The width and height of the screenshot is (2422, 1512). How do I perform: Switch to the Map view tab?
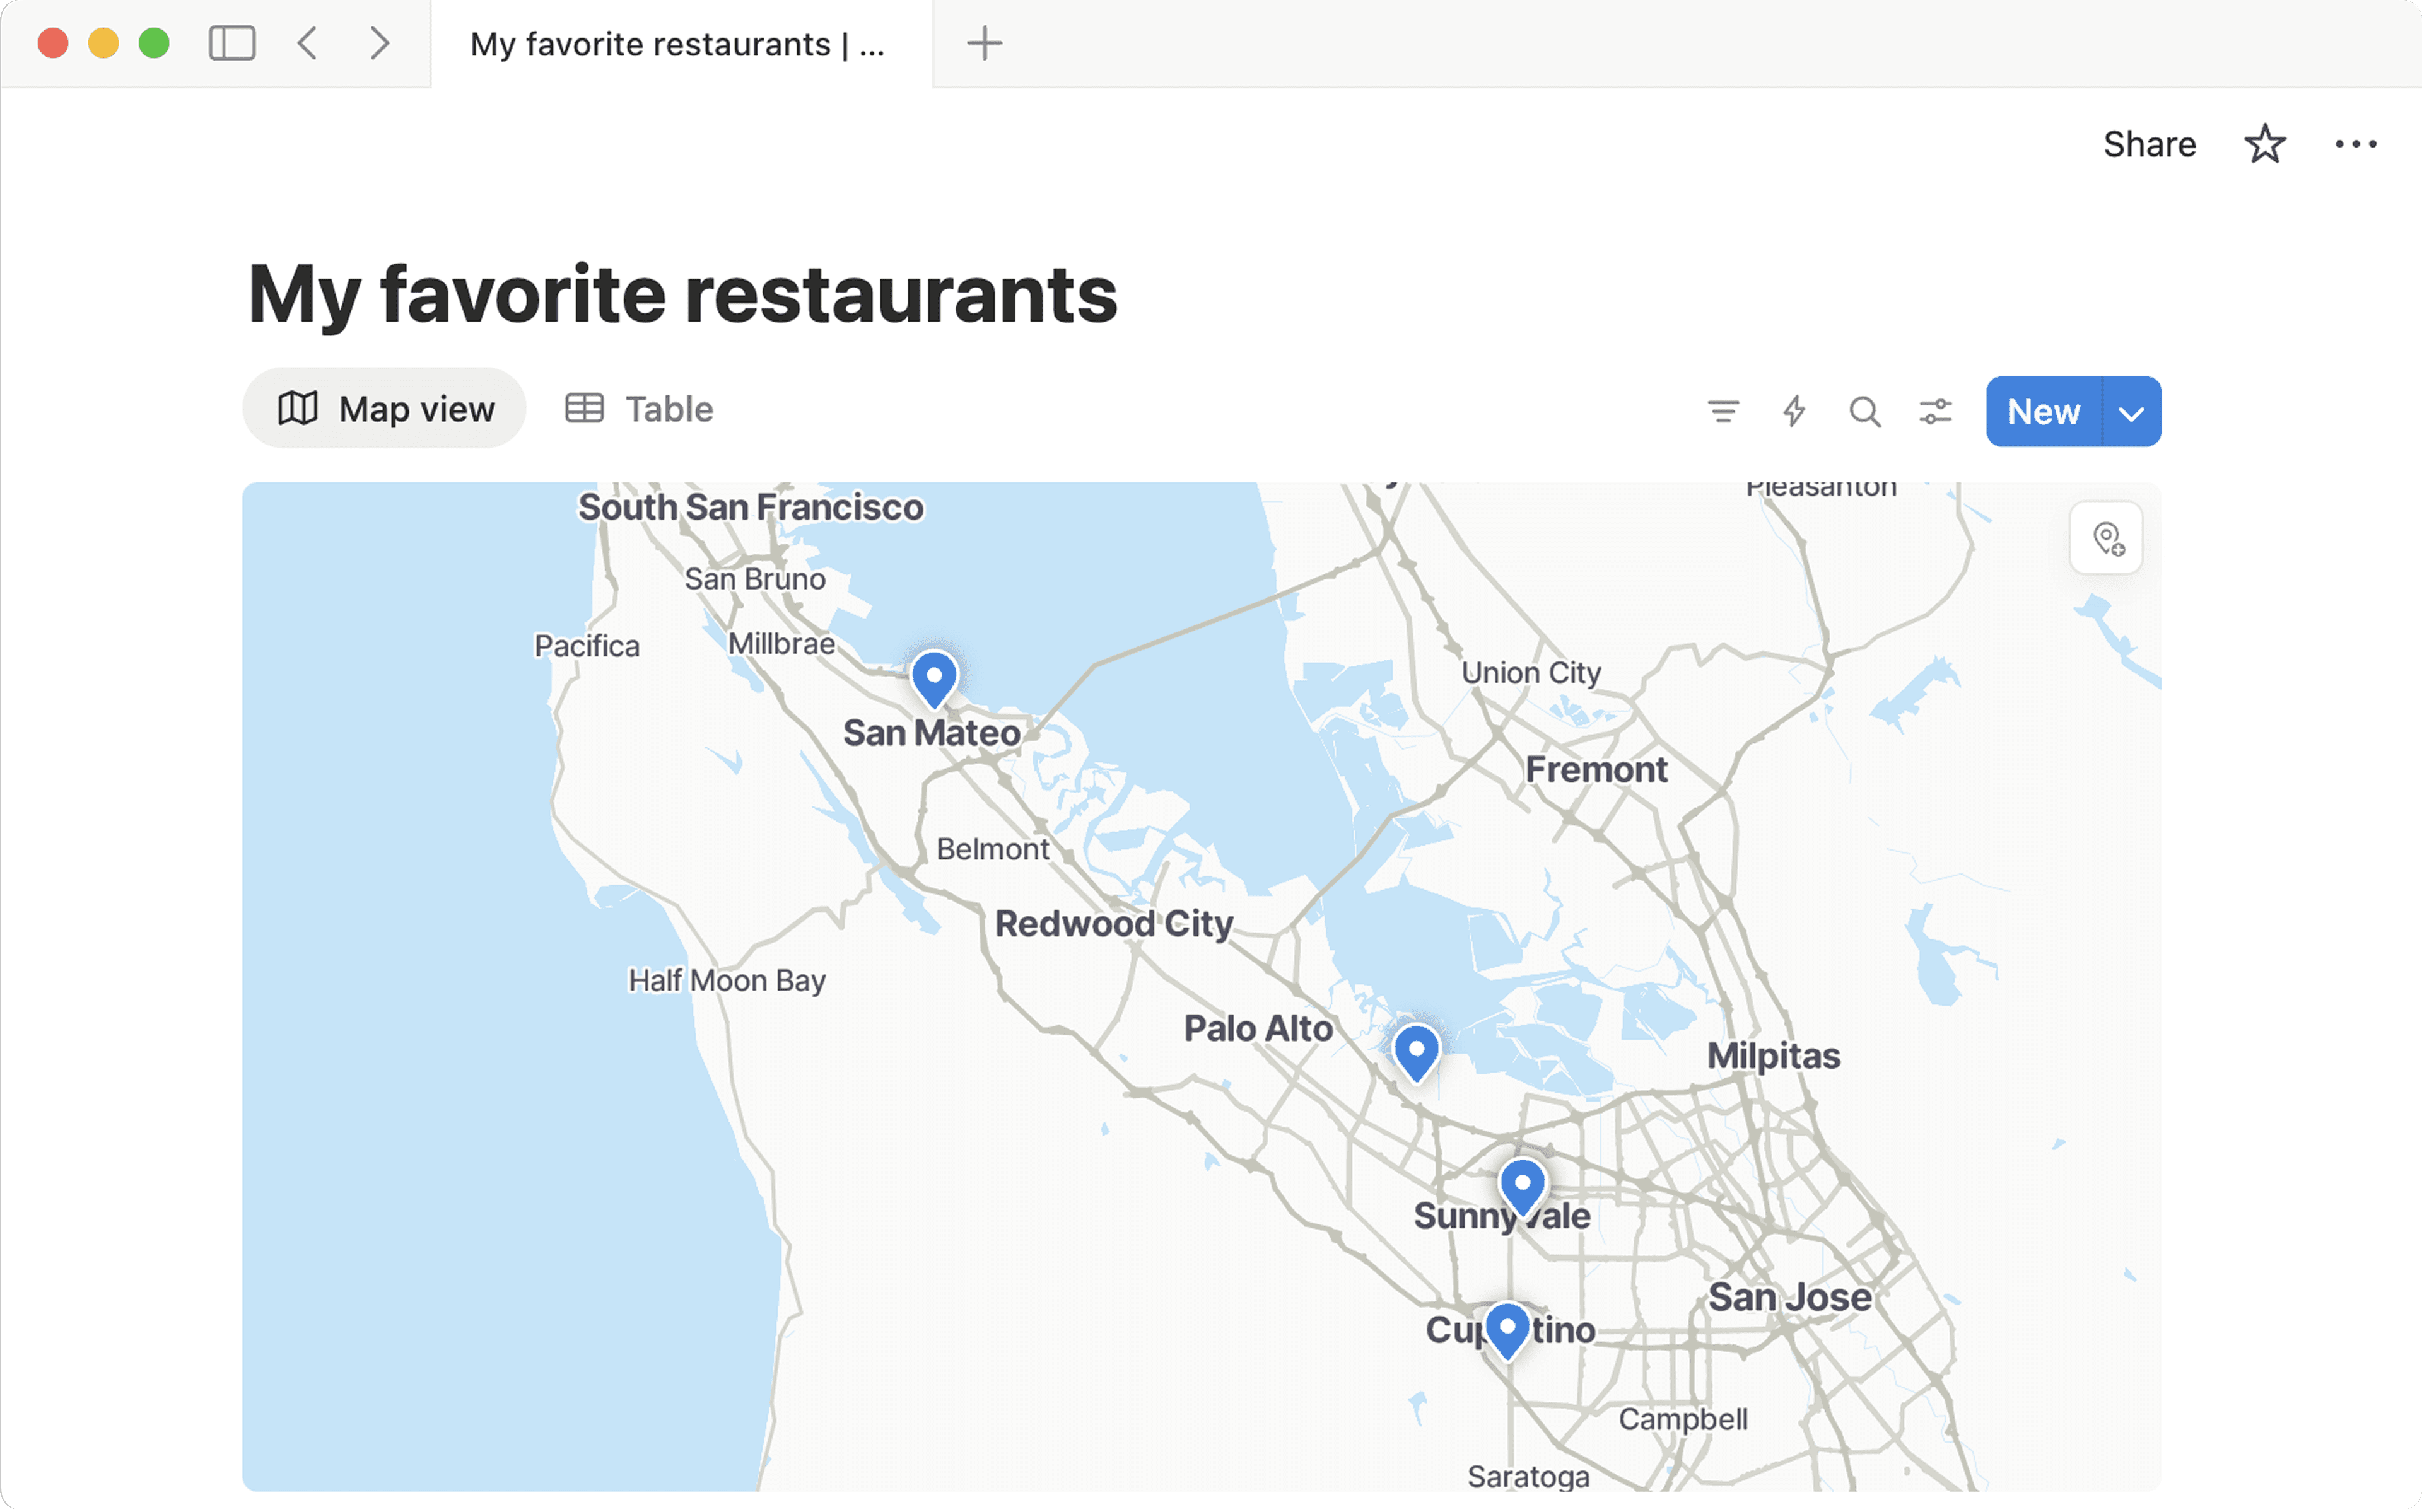click(385, 409)
